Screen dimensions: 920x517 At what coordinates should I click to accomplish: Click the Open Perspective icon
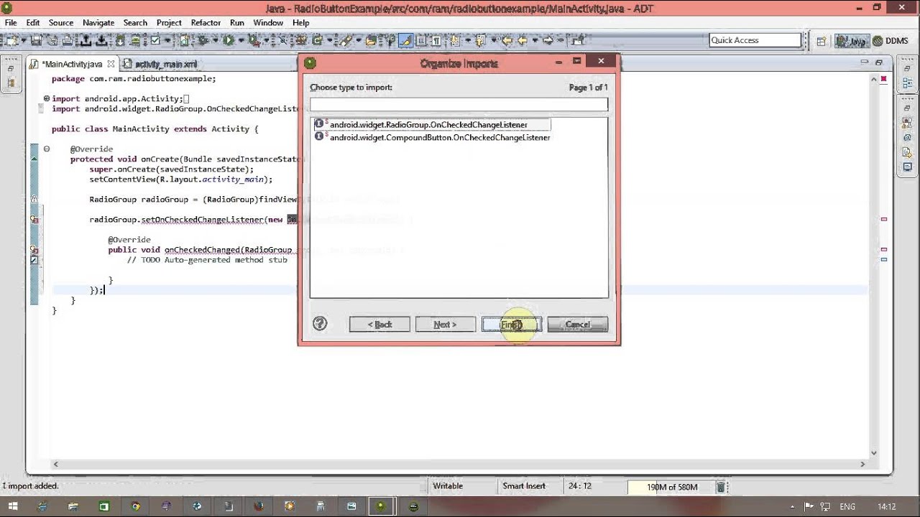tap(822, 41)
